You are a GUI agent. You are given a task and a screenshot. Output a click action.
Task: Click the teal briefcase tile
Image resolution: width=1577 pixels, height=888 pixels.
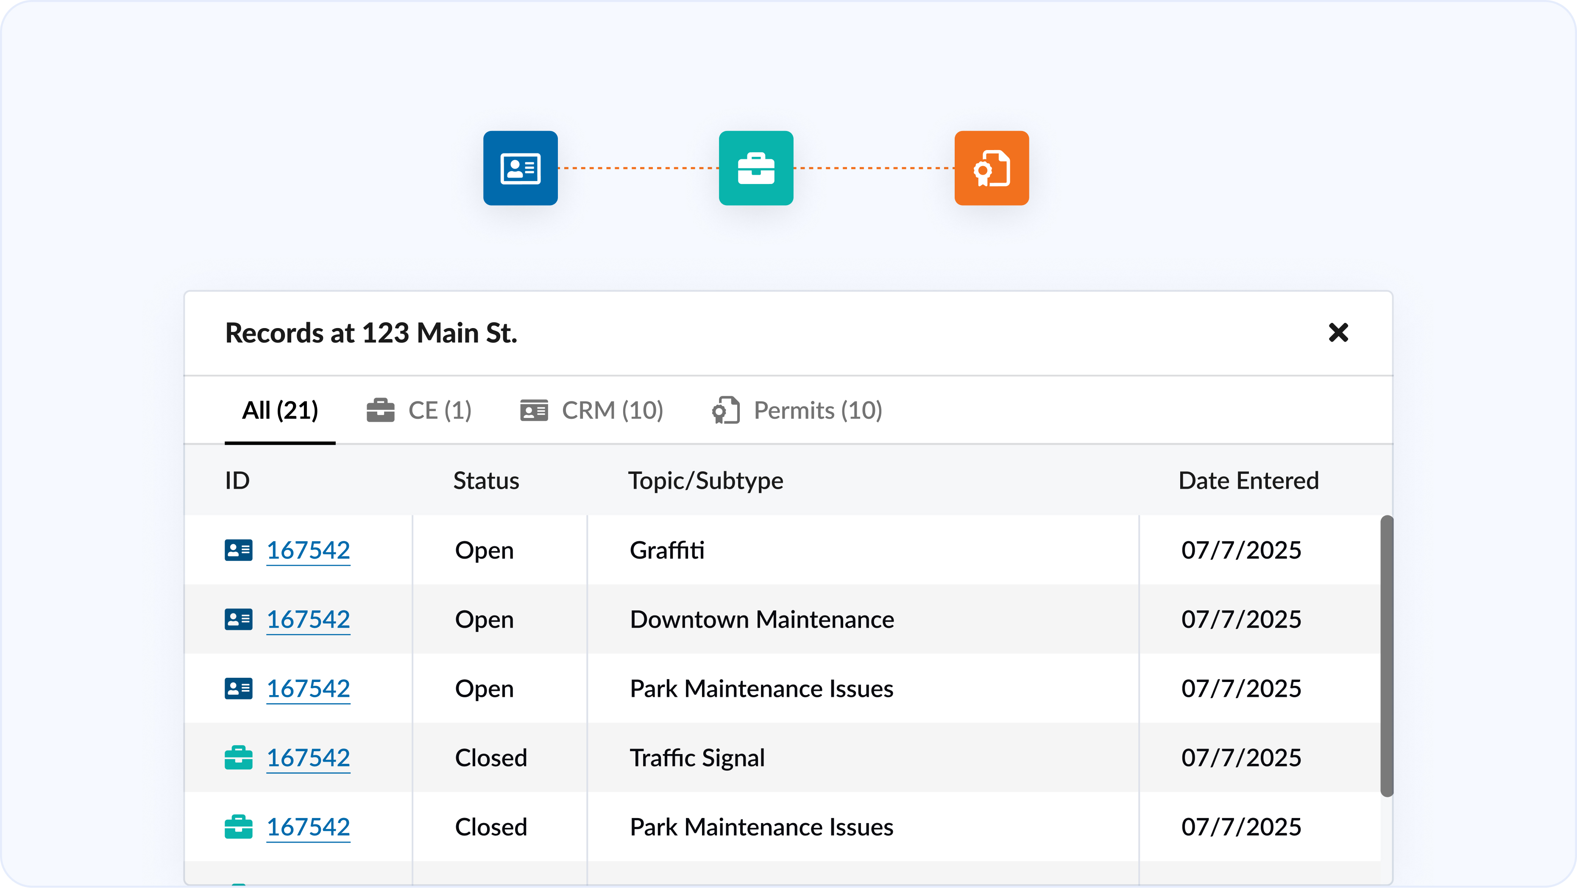tap(755, 168)
